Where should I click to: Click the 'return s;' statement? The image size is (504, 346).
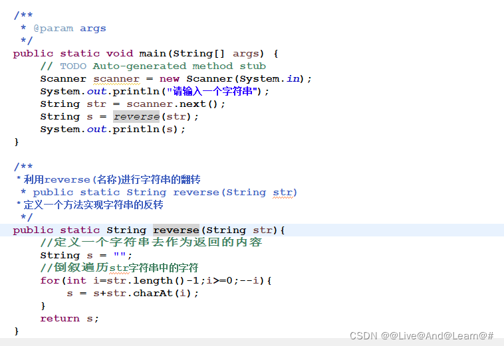[x=69, y=318]
